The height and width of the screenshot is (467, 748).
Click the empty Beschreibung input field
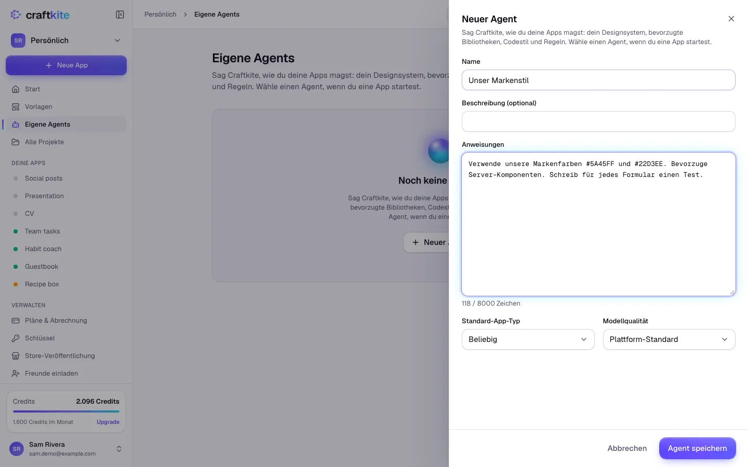tap(598, 121)
